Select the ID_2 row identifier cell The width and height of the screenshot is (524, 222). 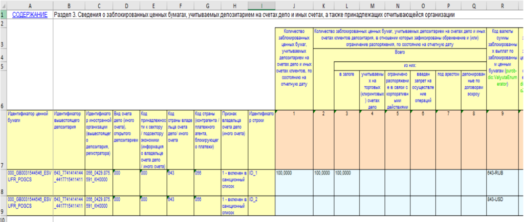pyautogui.click(x=261, y=199)
